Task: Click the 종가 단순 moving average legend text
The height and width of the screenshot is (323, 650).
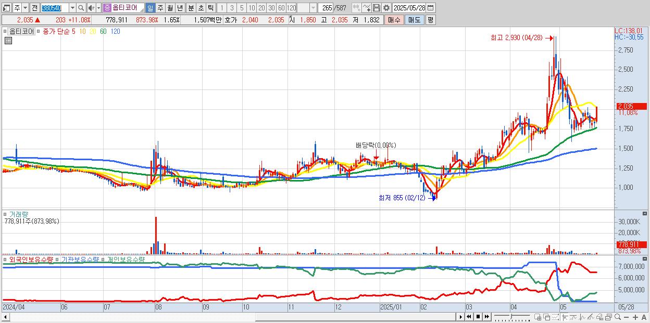Action: [x=56, y=31]
